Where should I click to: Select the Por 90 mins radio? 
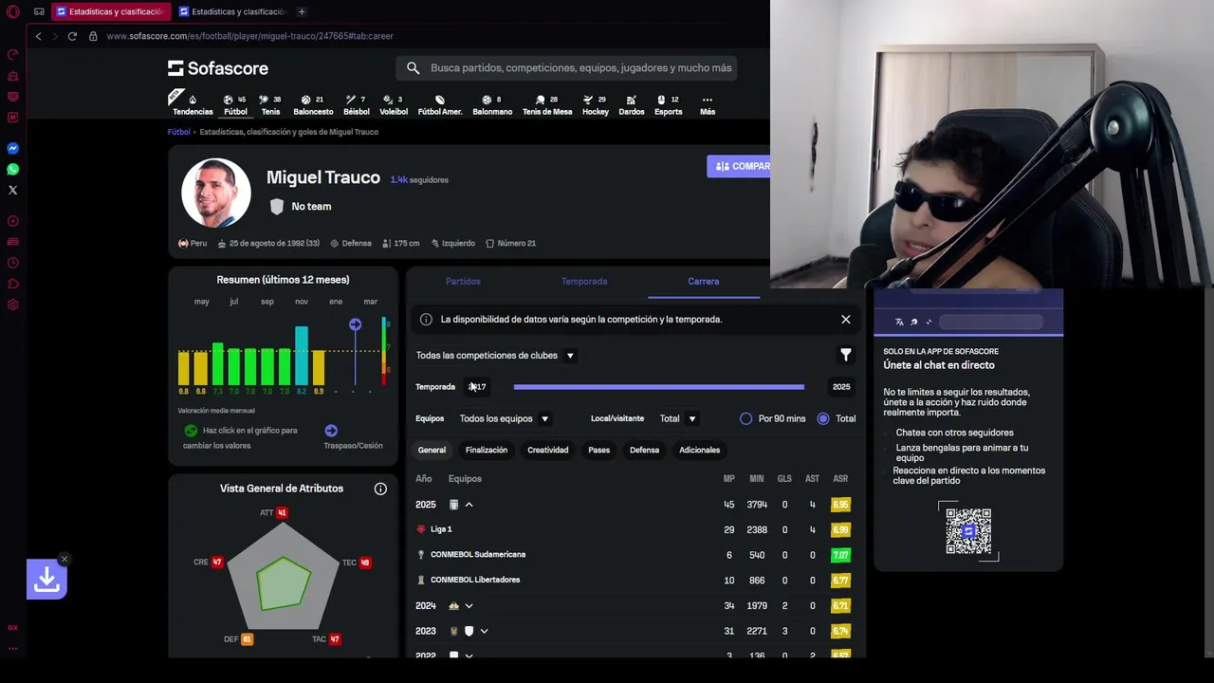click(x=746, y=418)
